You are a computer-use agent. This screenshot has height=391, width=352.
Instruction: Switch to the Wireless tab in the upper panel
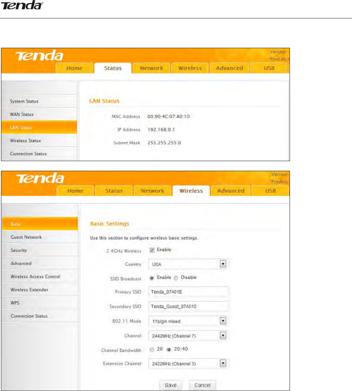pos(190,68)
